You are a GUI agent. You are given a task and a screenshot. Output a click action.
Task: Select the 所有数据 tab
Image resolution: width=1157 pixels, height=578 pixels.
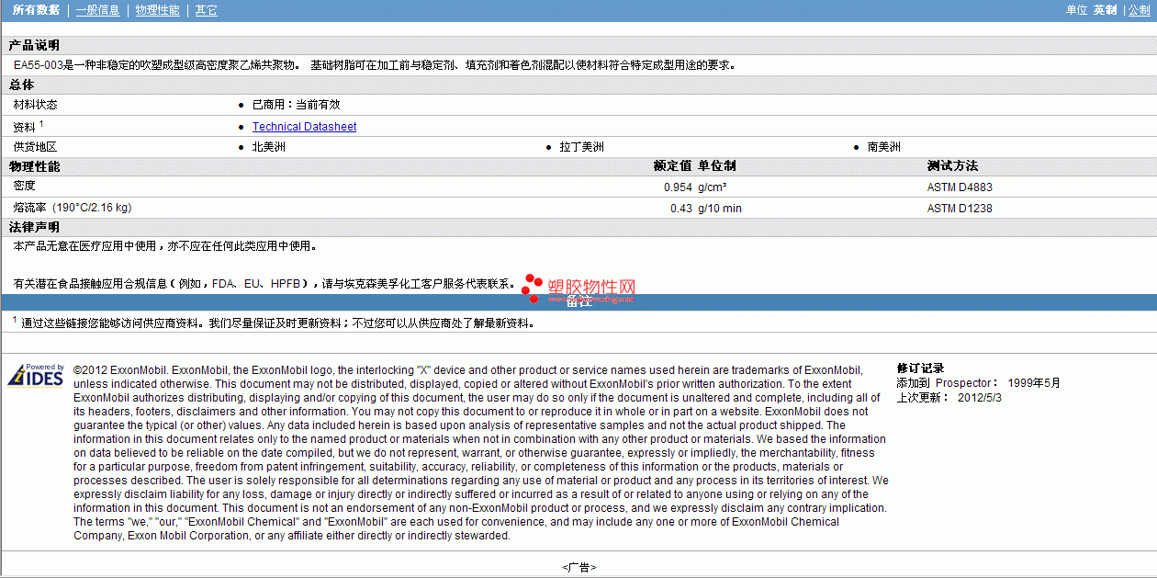[36, 10]
